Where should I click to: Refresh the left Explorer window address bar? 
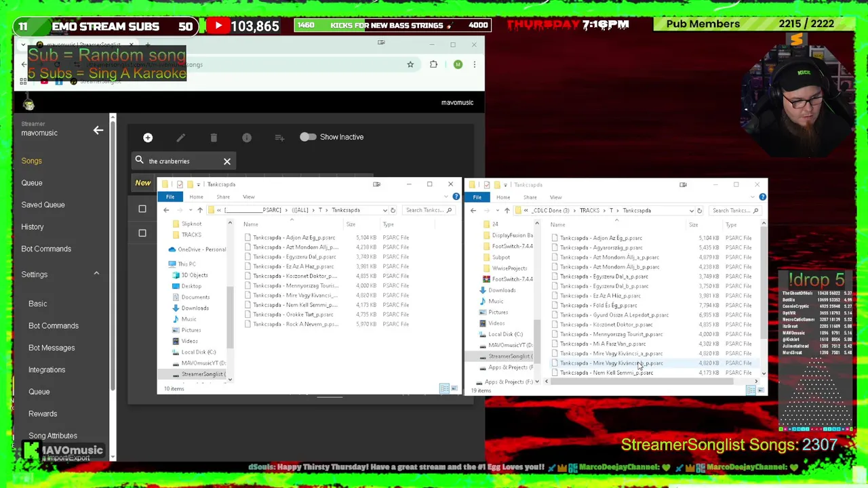pyautogui.click(x=393, y=210)
